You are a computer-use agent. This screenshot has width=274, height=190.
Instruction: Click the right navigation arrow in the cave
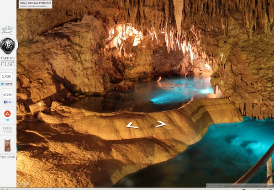(x=160, y=124)
